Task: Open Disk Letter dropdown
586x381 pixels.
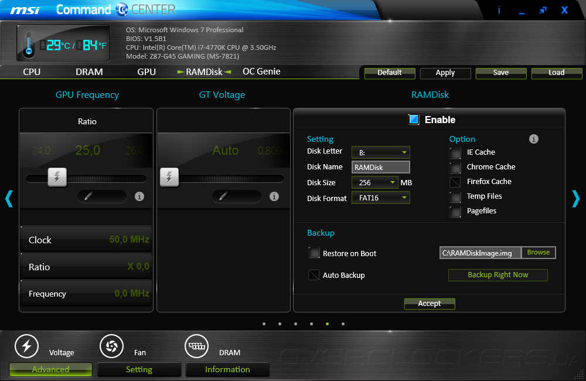Action: pos(381,152)
